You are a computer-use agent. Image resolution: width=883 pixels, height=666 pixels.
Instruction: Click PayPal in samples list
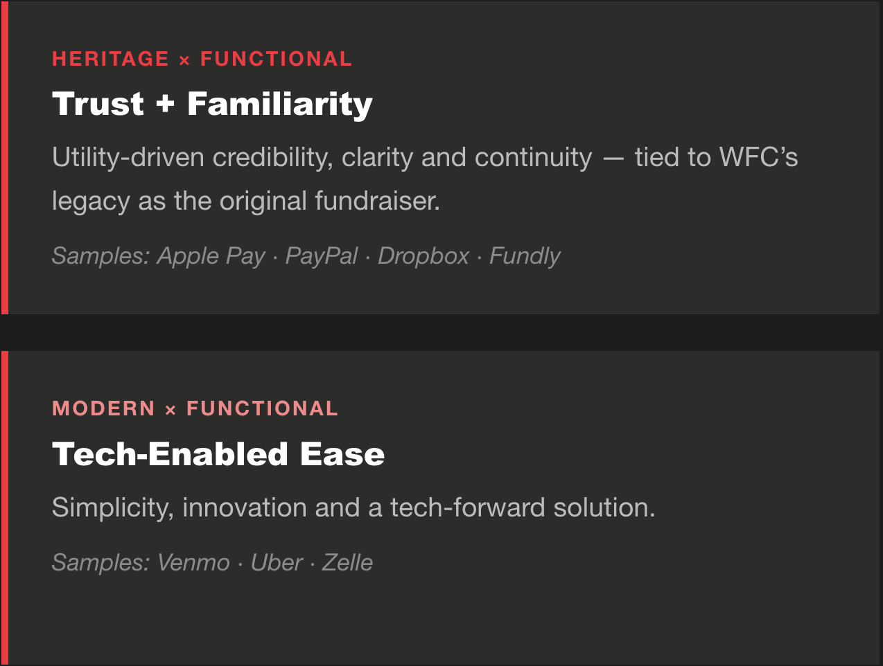(322, 256)
